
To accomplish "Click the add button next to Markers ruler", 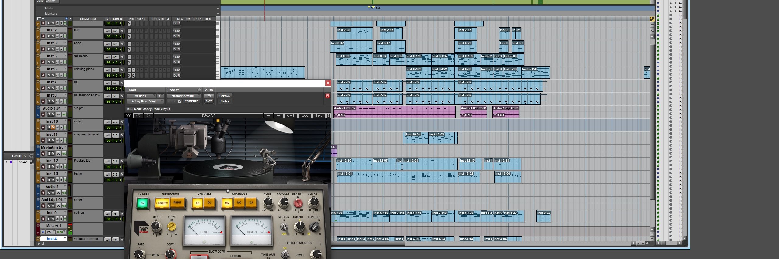I will coord(218,14).
